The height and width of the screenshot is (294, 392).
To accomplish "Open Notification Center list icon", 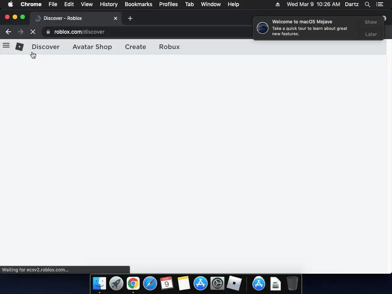I will (379, 4).
